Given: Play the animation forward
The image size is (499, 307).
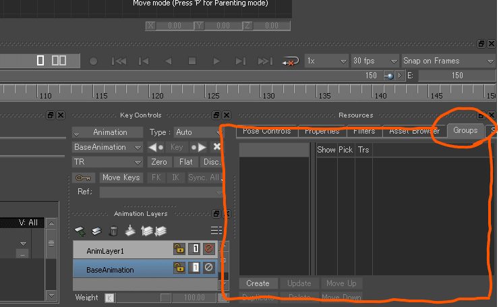Looking at the screenshot, I should click(216, 61).
